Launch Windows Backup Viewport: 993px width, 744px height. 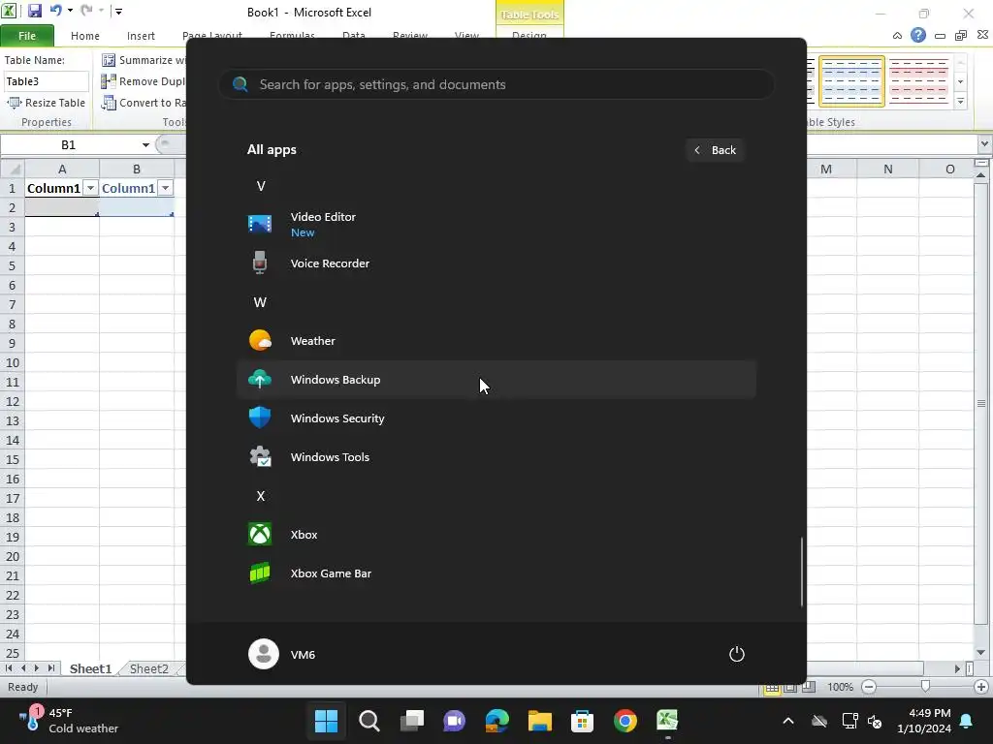496,380
